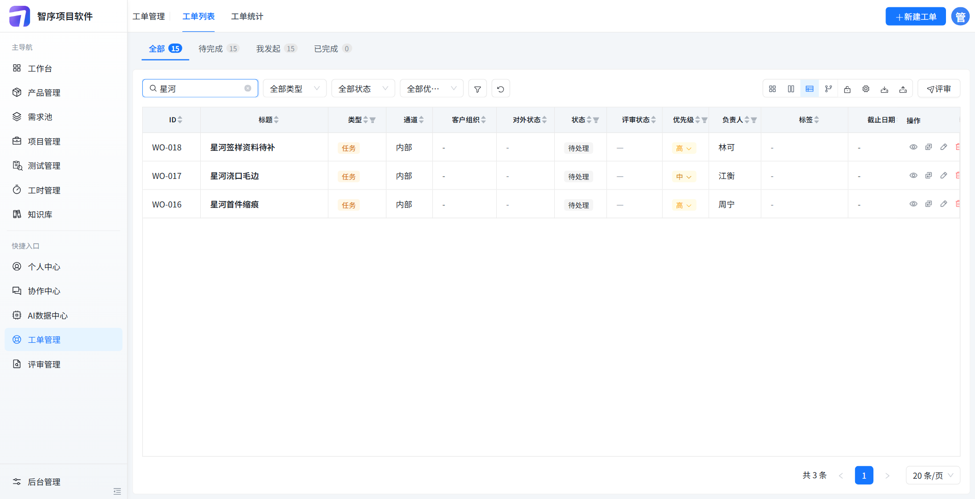The width and height of the screenshot is (975, 499).
Task: Go to 项目管理 in sidebar
Action: [63, 141]
